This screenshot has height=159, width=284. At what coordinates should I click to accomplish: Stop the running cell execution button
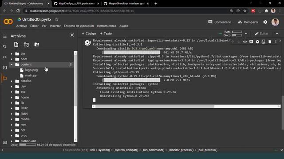pyautogui.click(x=88, y=42)
